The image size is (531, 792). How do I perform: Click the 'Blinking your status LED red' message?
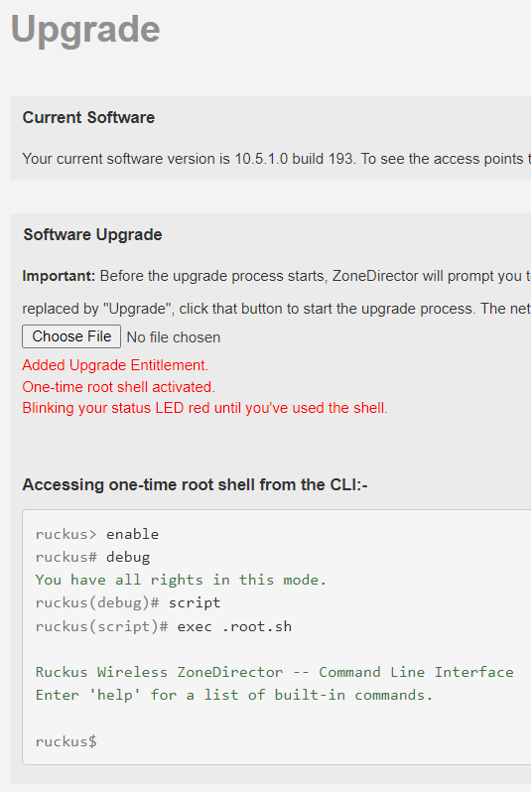click(x=204, y=408)
